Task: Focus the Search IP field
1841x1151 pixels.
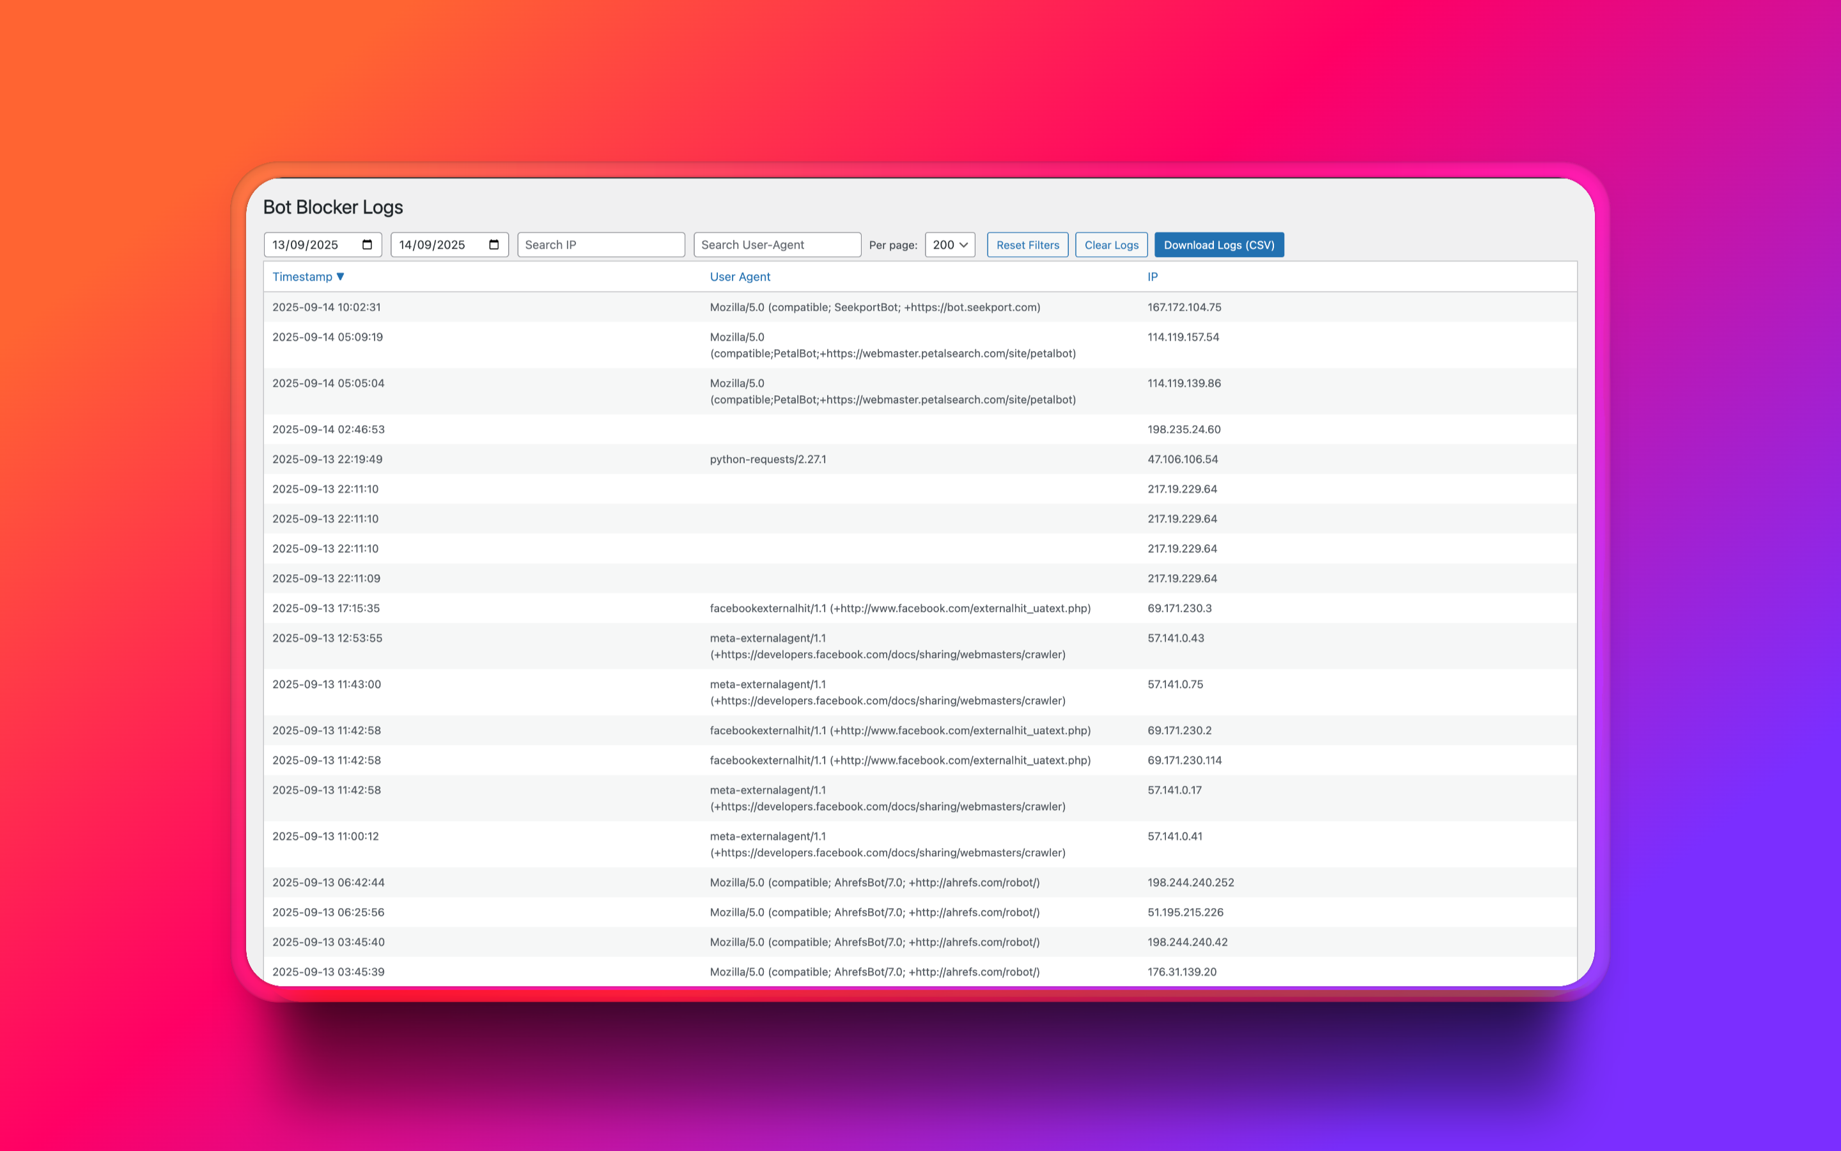Action: [600, 244]
